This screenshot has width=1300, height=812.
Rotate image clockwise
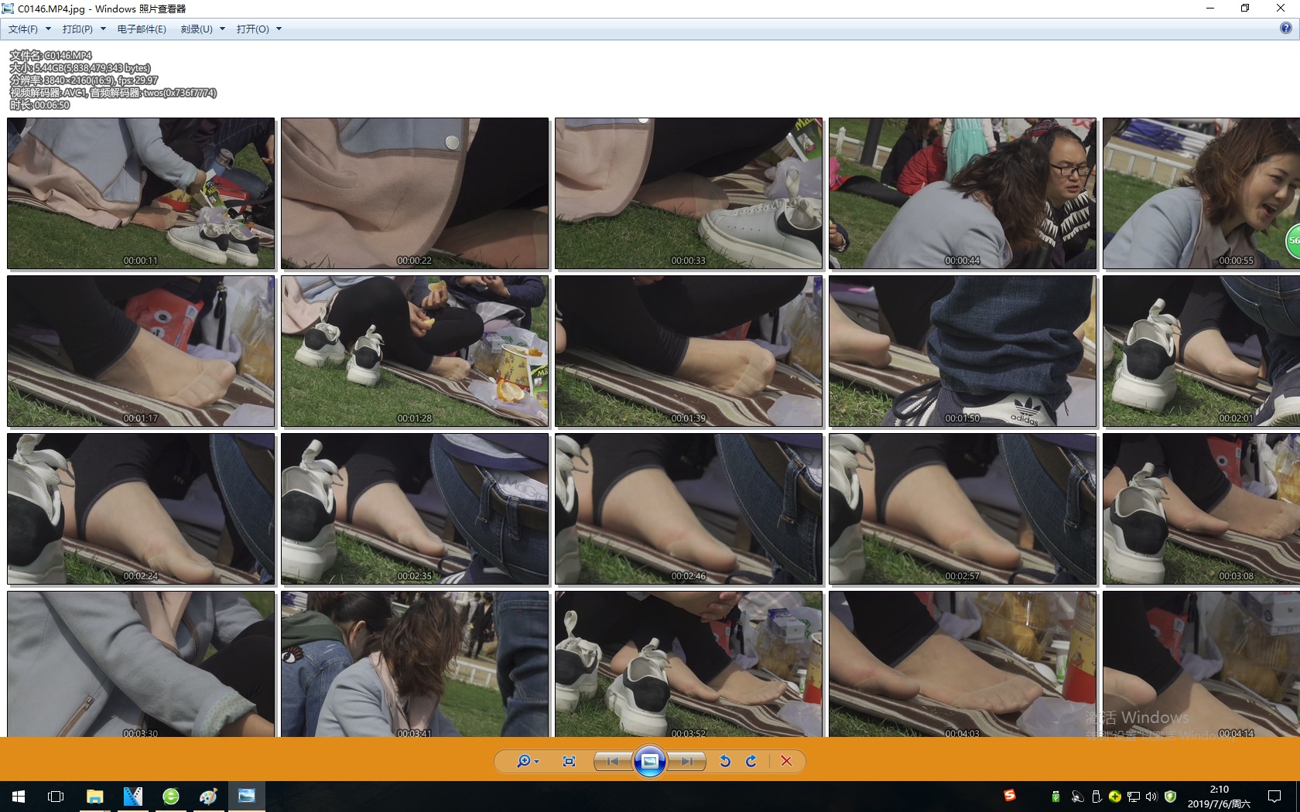751,761
